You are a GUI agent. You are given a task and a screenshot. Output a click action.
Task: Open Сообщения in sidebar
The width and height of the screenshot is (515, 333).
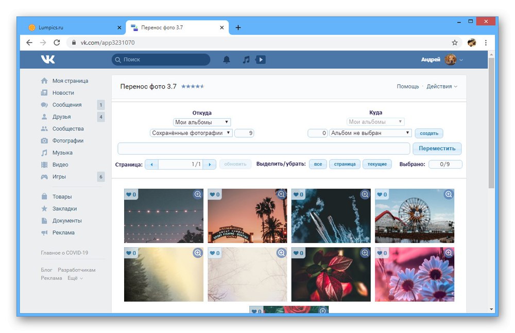[67, 104]
